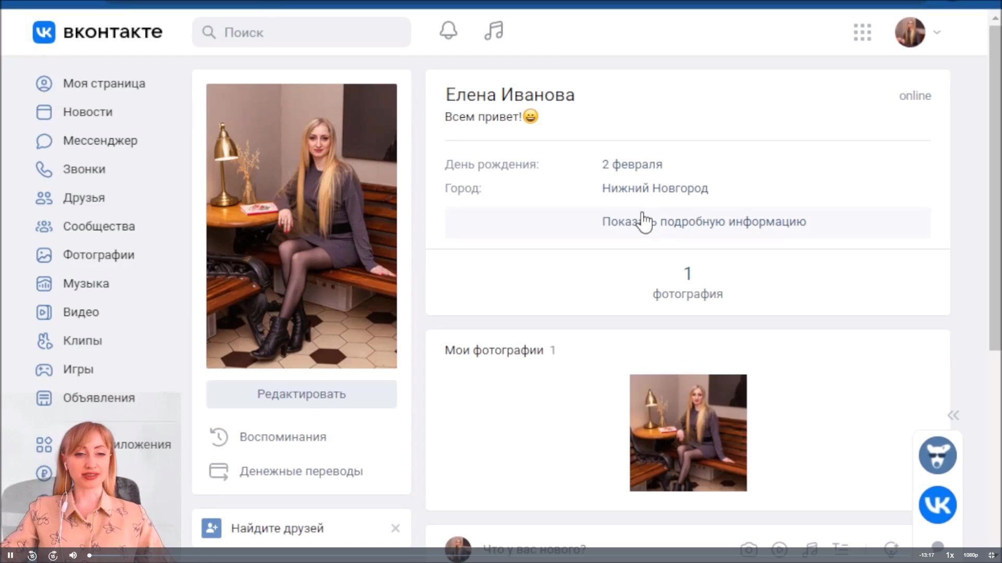Click the Музыка sidebar icon
This screenshot has width=1002, height=563.
44,284
